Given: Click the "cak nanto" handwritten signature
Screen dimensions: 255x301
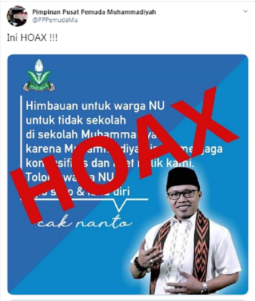Looking at the screenshot, I should coord(84,222).
